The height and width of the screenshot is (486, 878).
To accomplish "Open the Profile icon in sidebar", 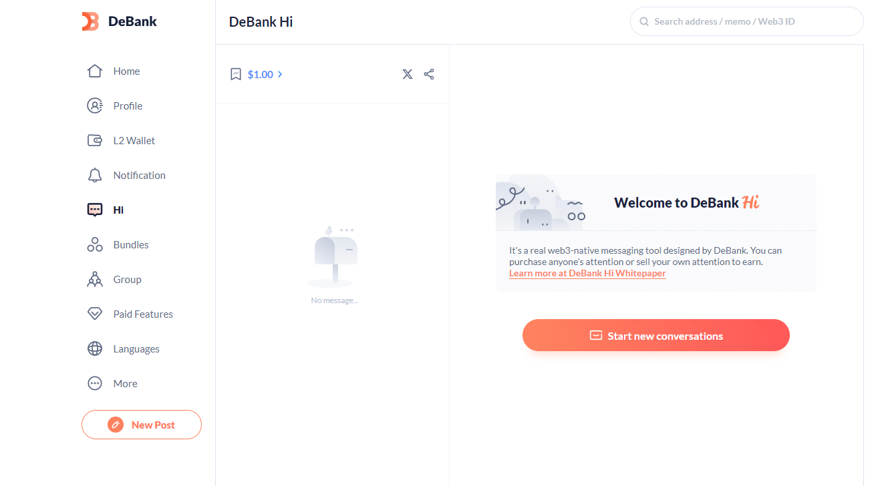I will 95,105.
